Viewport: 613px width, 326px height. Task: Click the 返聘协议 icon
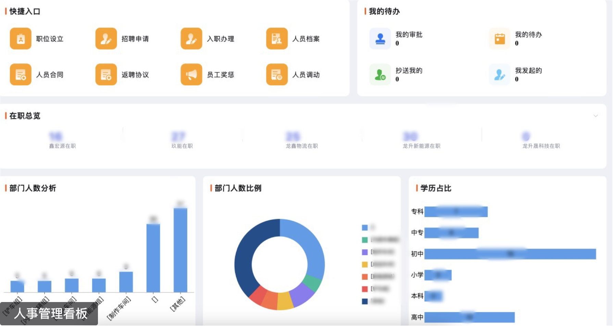click(x=106, y=74)
